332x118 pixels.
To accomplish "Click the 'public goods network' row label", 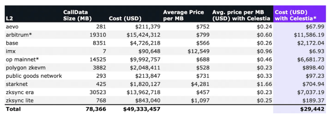I will 34,76.
